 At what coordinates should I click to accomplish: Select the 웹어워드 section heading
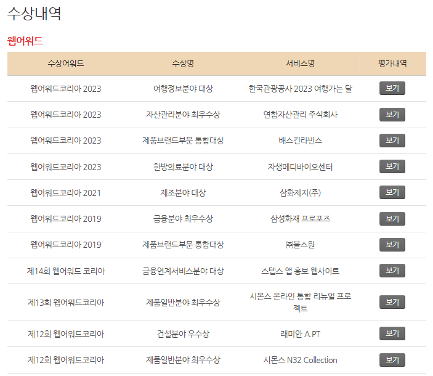click(25, 41)
